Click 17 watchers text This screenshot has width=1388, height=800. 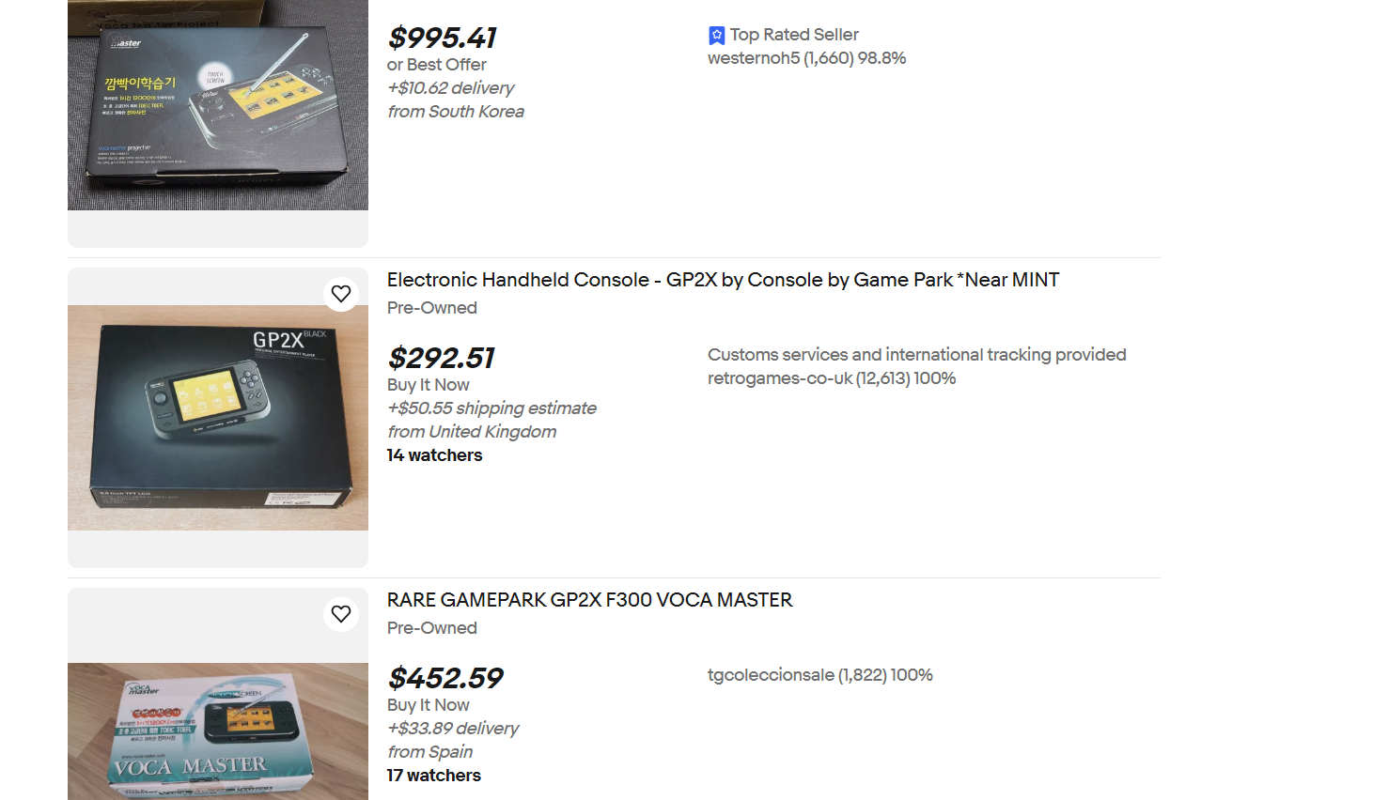click(433, 776)
